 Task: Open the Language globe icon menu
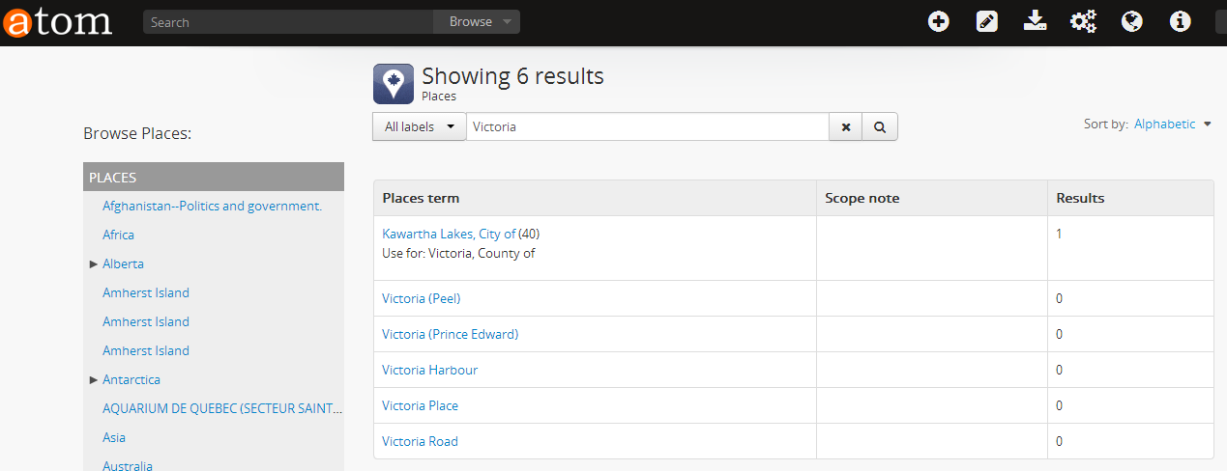click(1131, 21)
